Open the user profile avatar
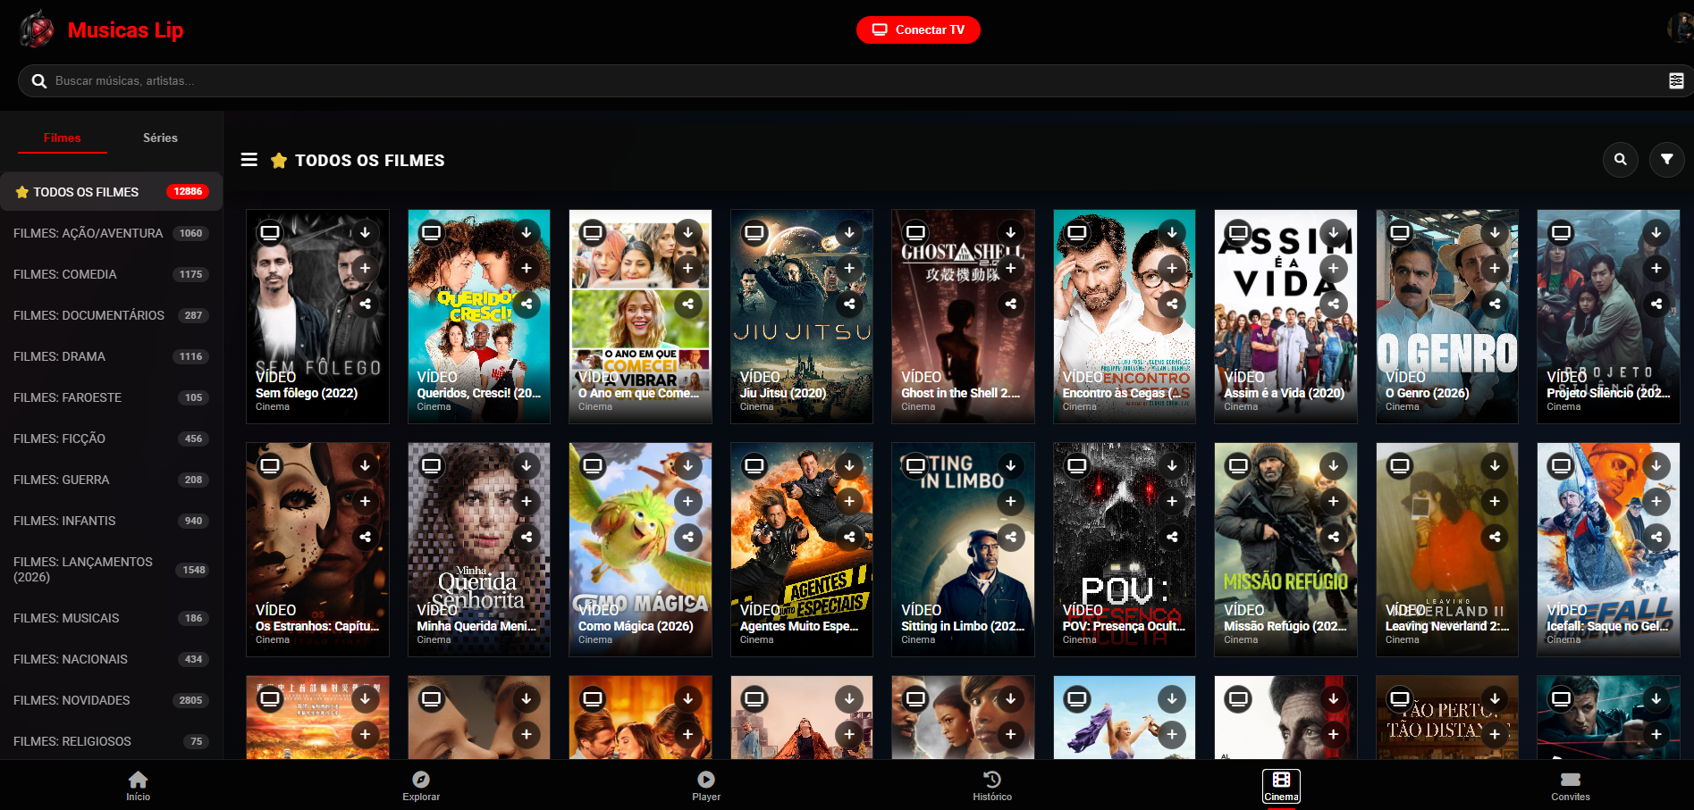This screenshot has height=810, width=1694. click(x=1681, y=29)
